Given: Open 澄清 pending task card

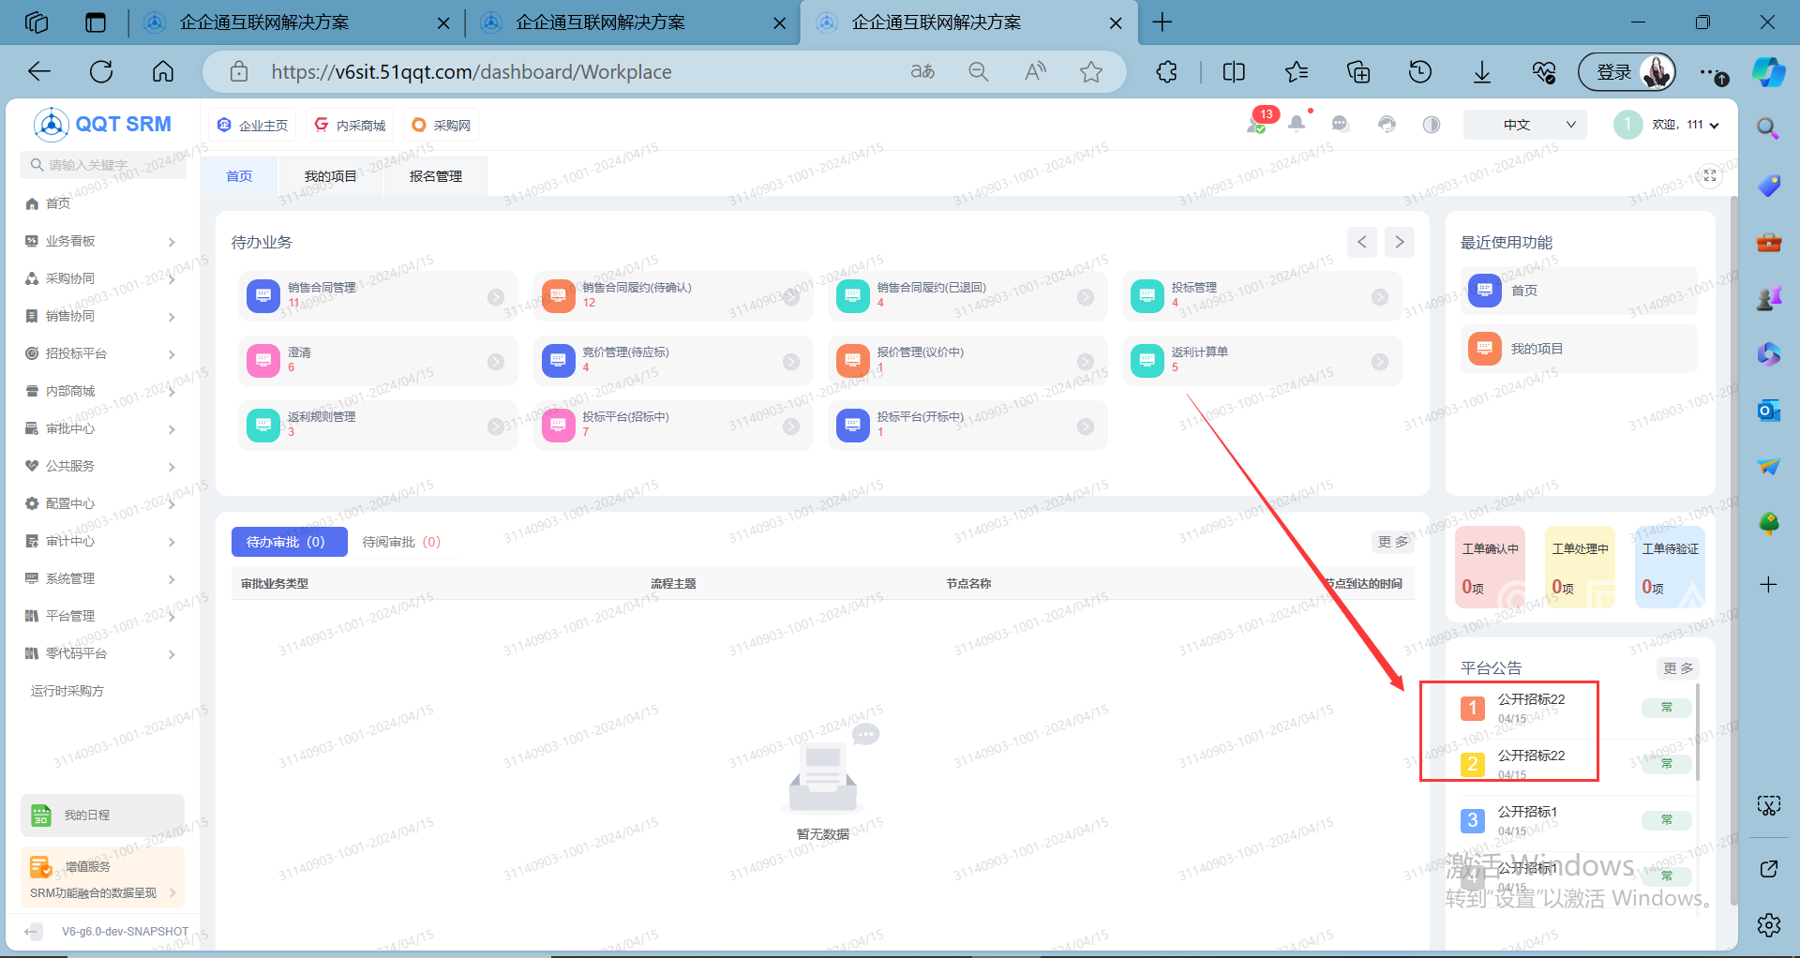Looking at the screenshot, I should [378, 361].
